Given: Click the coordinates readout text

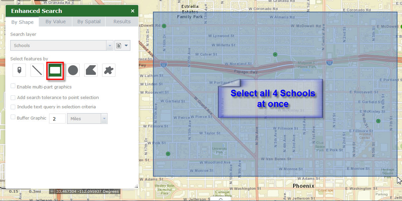Looking at the screenshot, I should (x=87, y=191).
